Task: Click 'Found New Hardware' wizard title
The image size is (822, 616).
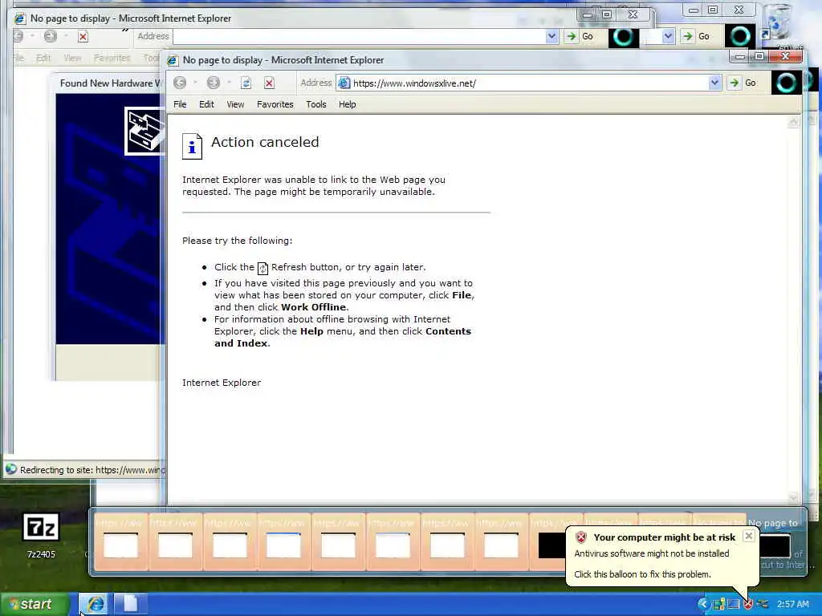Action: coord(109,83)
